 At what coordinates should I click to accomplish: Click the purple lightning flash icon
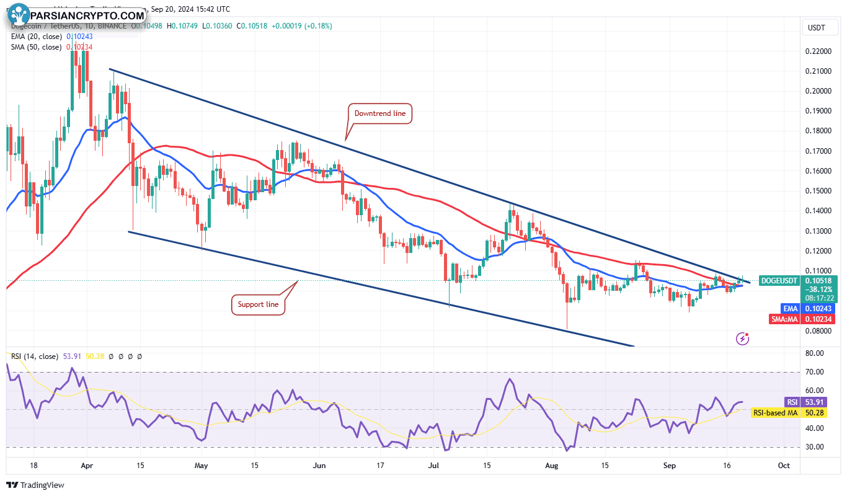pyautogui.click(x=742, y=339)
